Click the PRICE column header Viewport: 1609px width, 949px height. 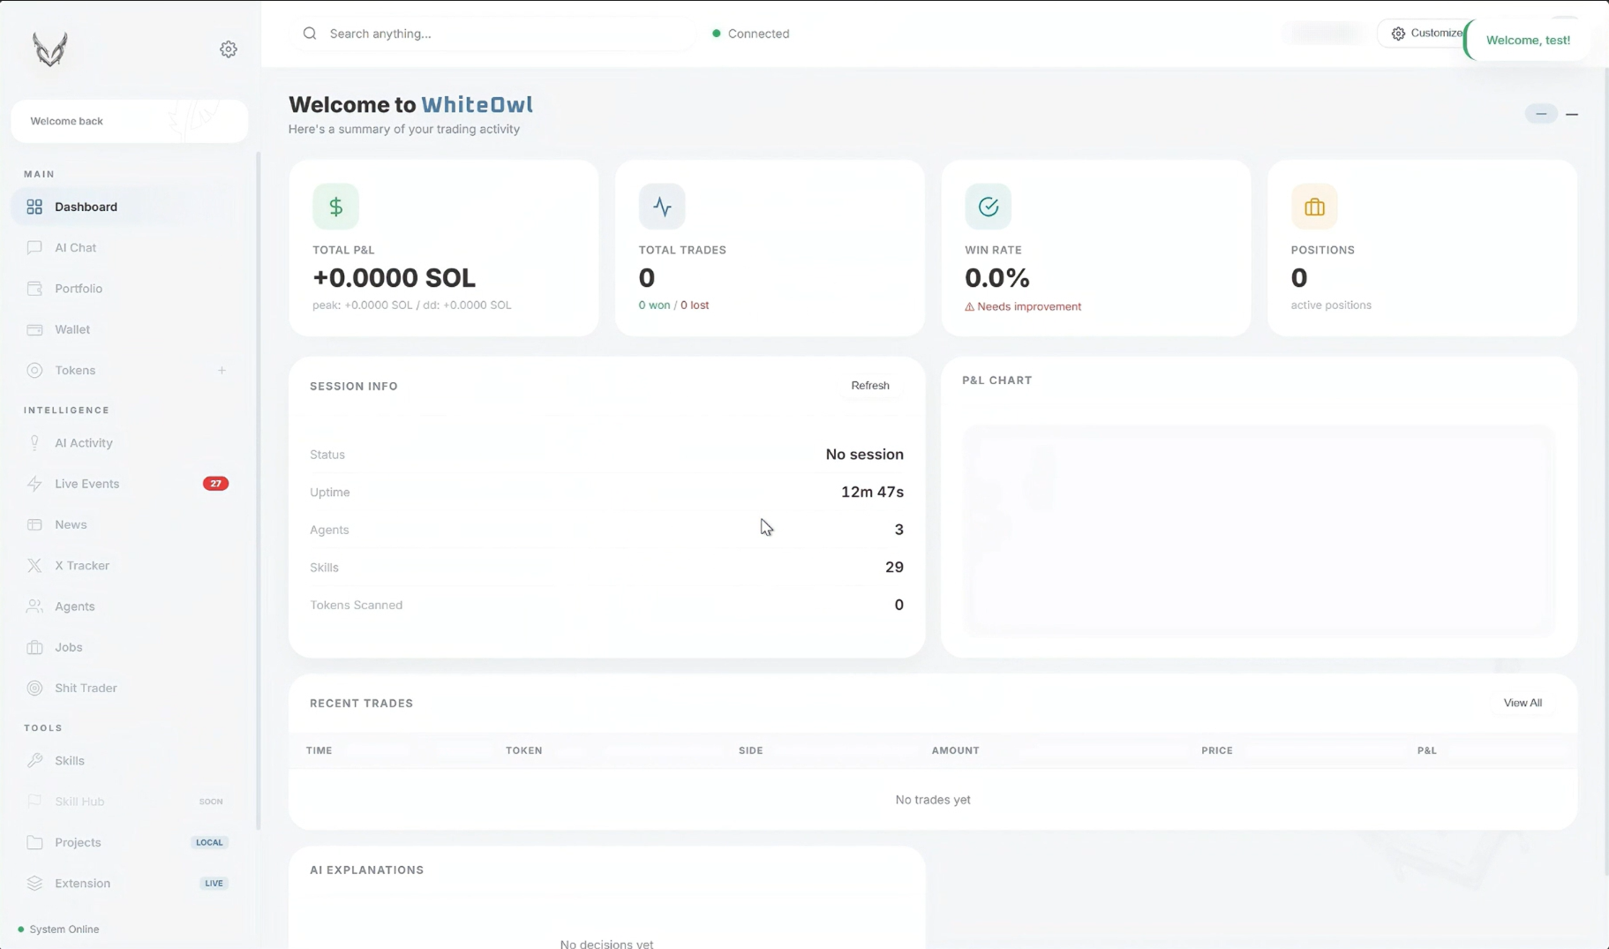point(1216,750)
